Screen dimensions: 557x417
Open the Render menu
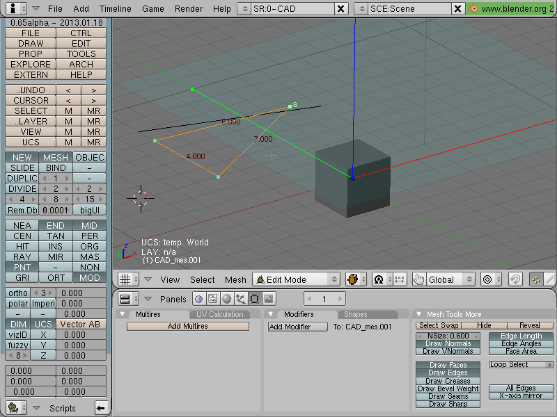(188, 8)
